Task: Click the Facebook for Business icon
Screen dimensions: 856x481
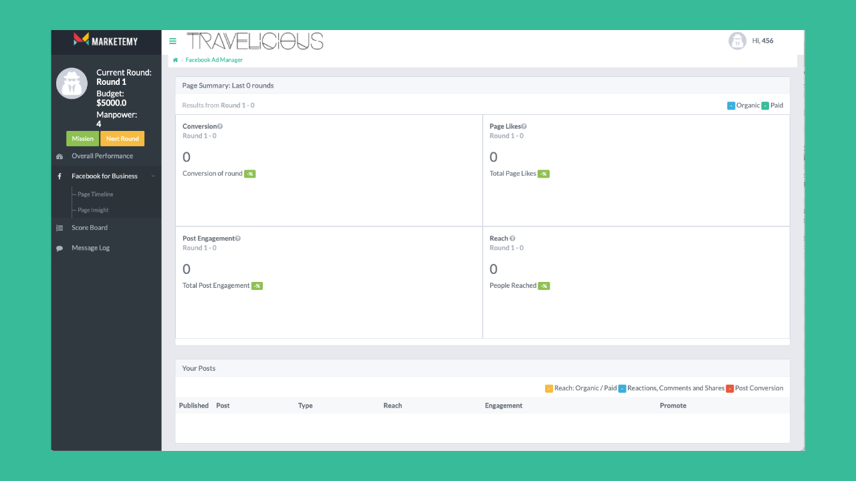Action: pos(60,176)
